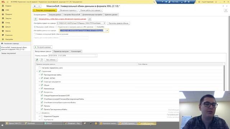The width and height of the screenshot is (230, 129).
Task: Collapse the Документы tree node
Action: (x=37, y=113)
